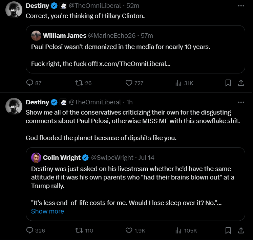Bookmark the snowflake tweet
The width and height of the screenshot is (253, 240).
(x=228, y=230)
